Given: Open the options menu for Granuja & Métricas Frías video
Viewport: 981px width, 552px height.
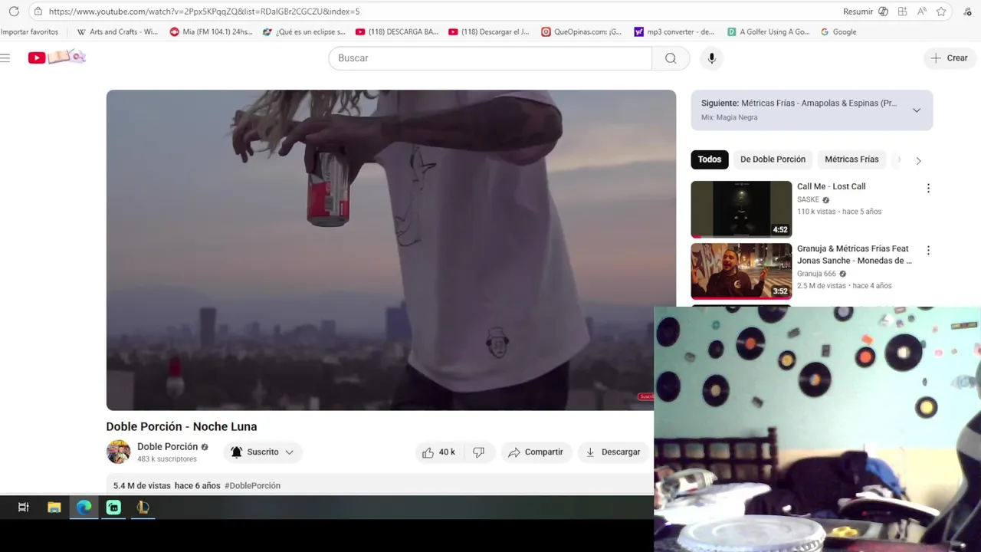Looking at the screenshot, I should 928,250.
